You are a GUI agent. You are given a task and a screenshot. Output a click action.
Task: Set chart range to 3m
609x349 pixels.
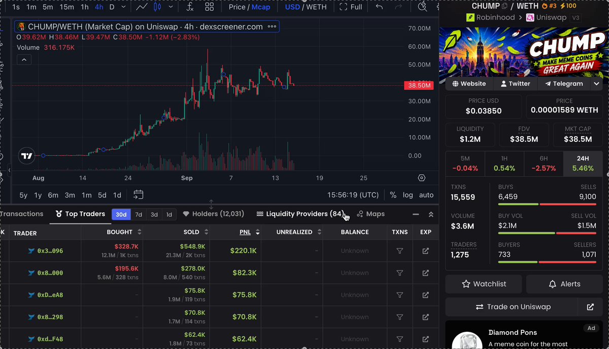[x=70, y=195]
